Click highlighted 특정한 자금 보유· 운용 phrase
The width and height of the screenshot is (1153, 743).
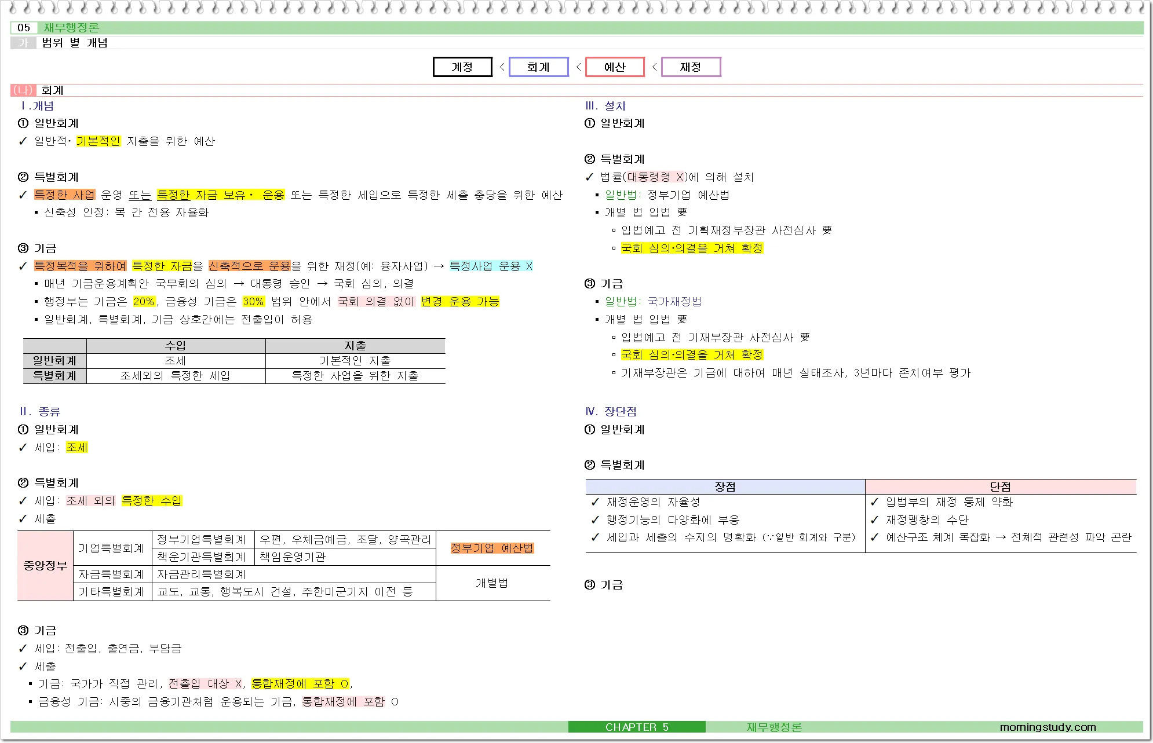pos(221,195)
